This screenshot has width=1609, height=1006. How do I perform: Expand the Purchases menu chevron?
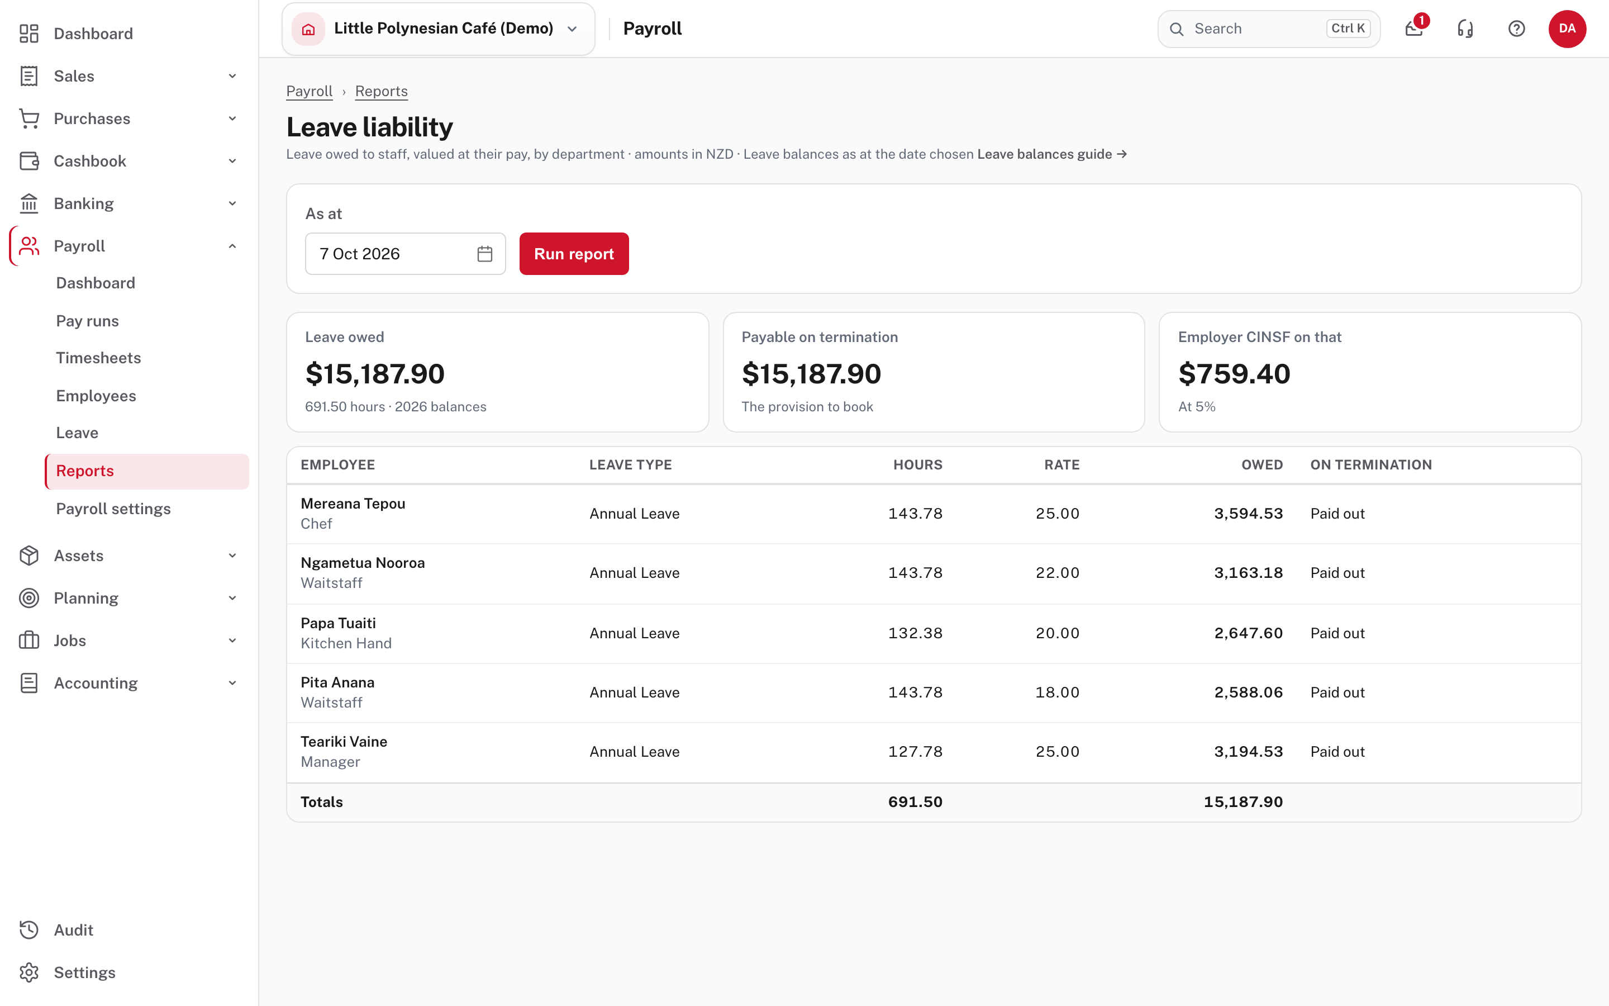[x=232, y=118]
